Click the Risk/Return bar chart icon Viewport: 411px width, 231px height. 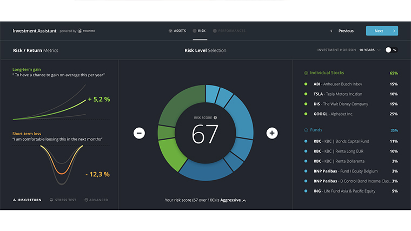(x=15, y=200)
